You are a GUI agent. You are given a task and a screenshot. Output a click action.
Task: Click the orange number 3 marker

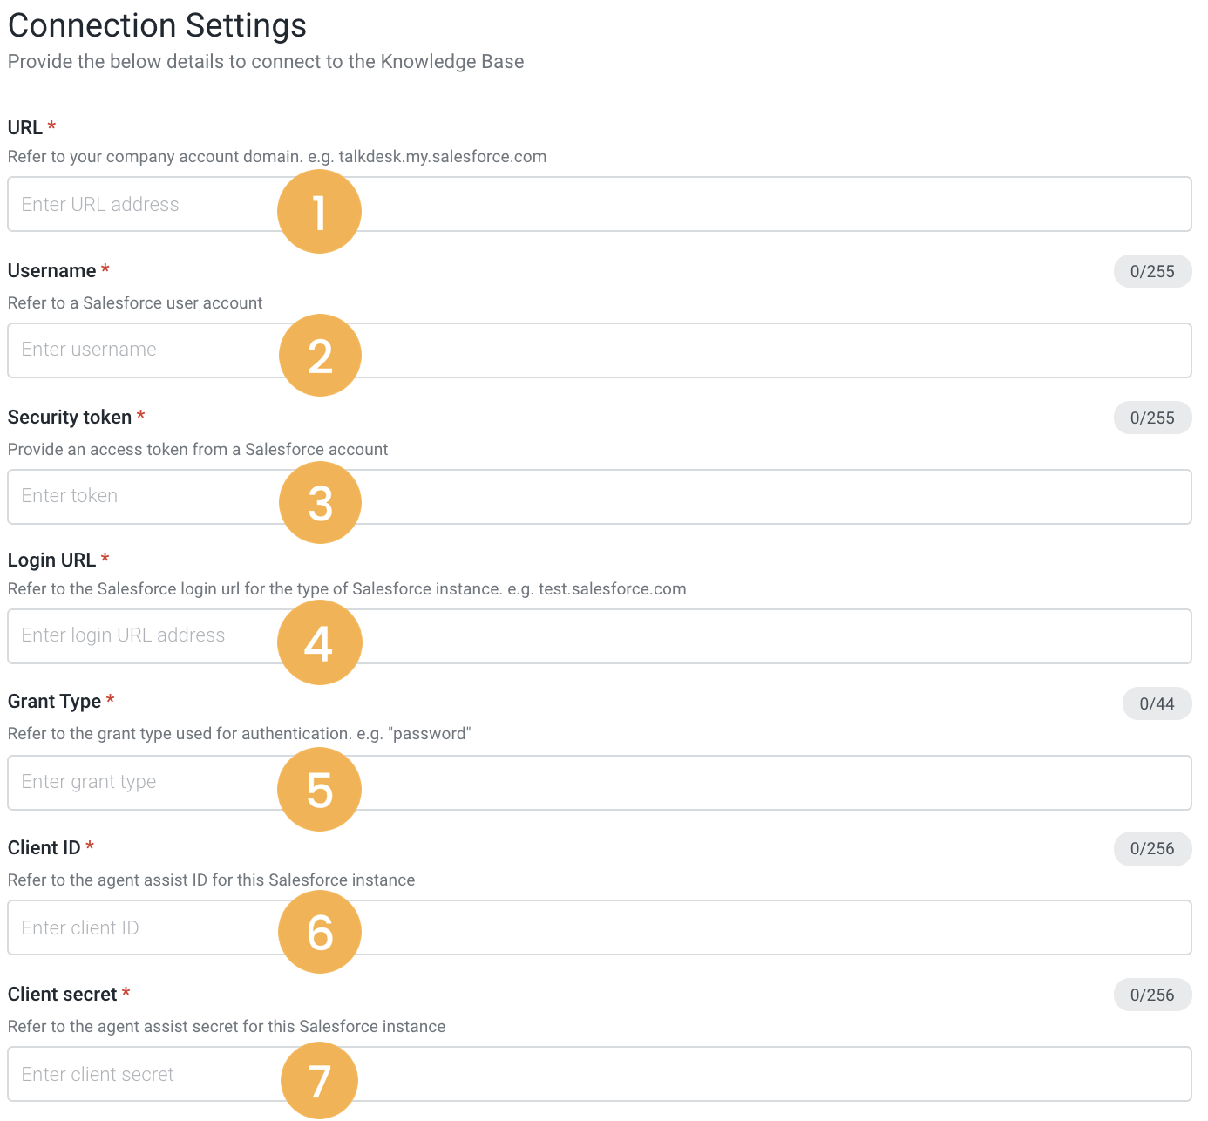point(320,503)
